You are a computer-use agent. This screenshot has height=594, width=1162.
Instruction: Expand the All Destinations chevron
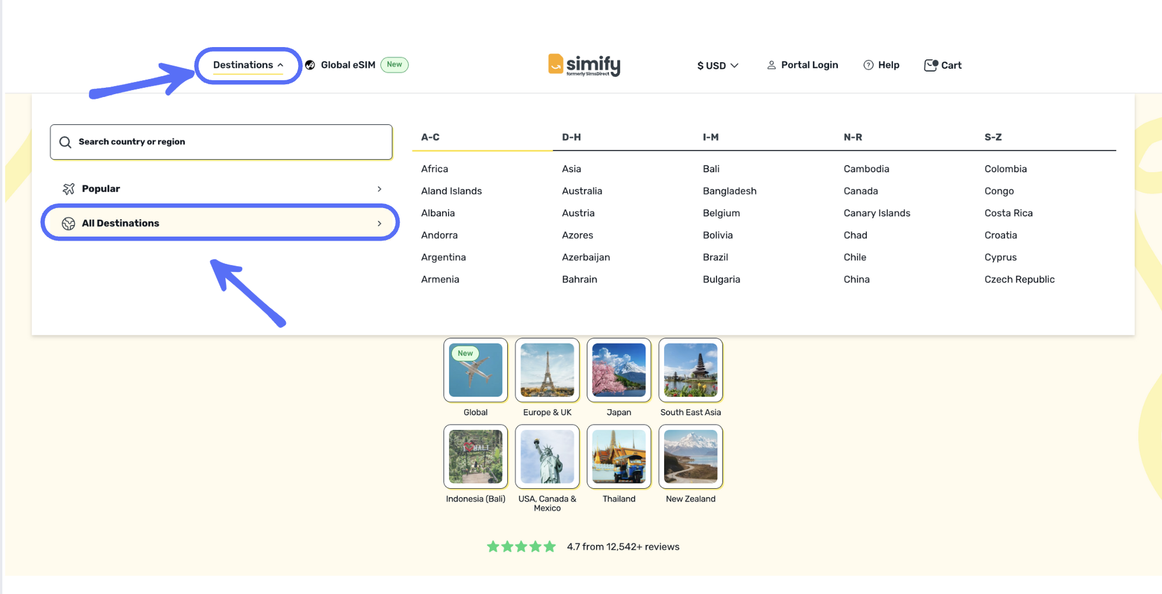[379, 224]
